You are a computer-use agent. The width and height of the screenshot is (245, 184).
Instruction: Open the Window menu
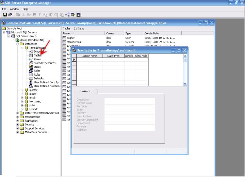14,9
